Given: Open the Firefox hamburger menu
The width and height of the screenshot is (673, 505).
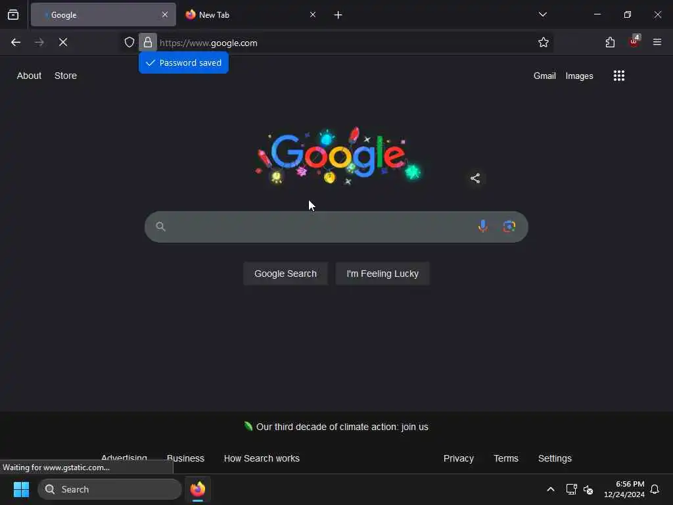Looking at the screenshot, I should click(657, 42).
